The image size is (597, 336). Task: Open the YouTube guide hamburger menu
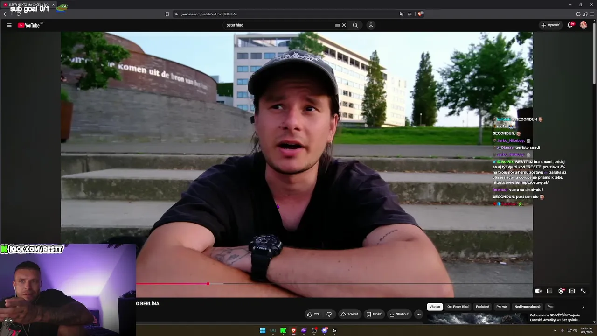tap(9, 25)
